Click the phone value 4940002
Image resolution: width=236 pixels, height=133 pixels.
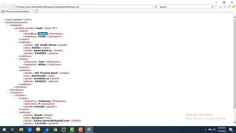click(40, 81)
